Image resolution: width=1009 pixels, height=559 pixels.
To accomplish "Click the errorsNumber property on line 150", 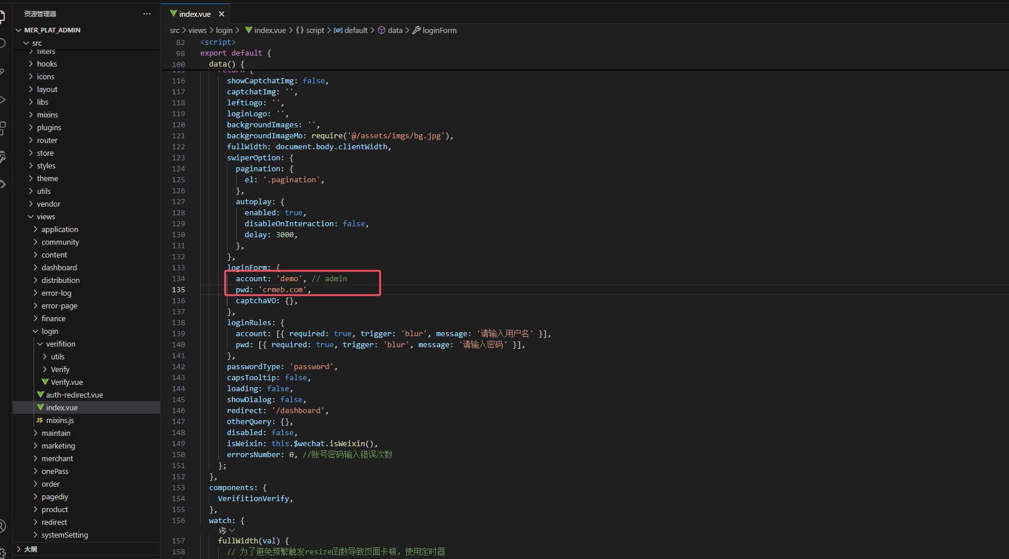I will pyautogui.click(x=253, y=454).
